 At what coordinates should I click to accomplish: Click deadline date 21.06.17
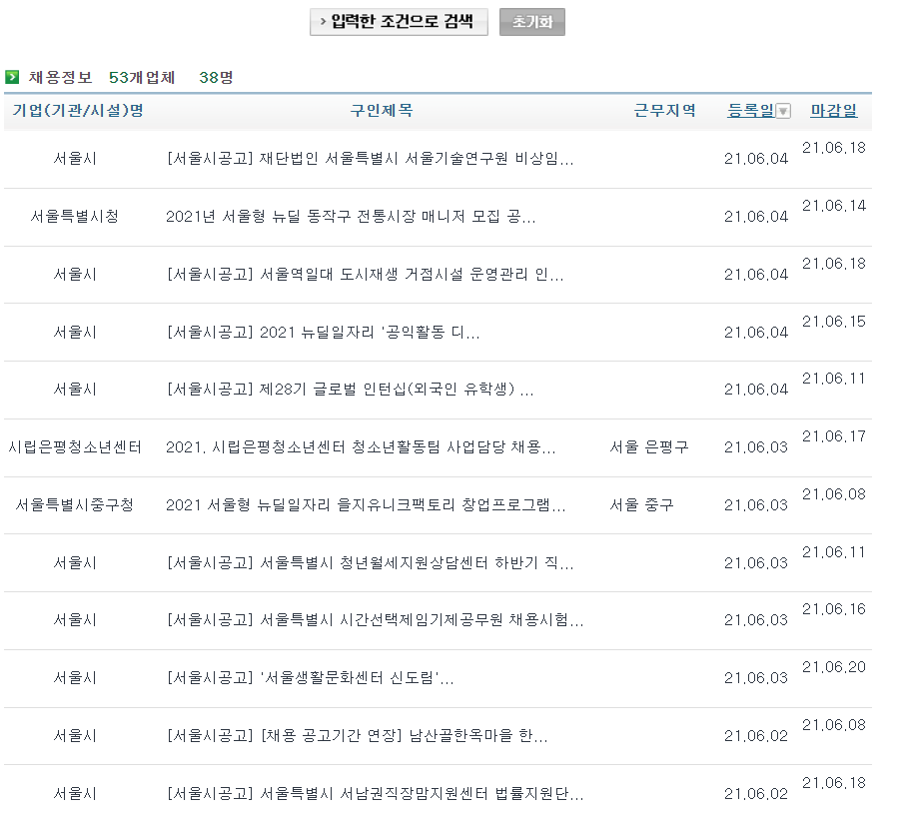(x=834, y=436)
